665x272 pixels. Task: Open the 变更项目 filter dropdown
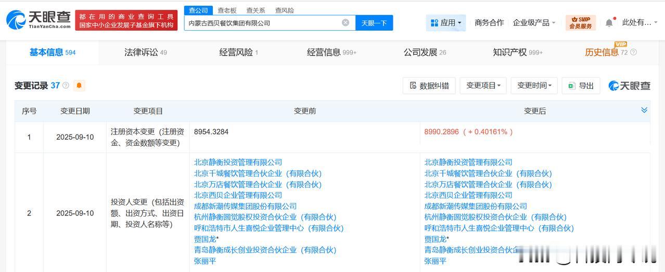click(x=483, y=86)
